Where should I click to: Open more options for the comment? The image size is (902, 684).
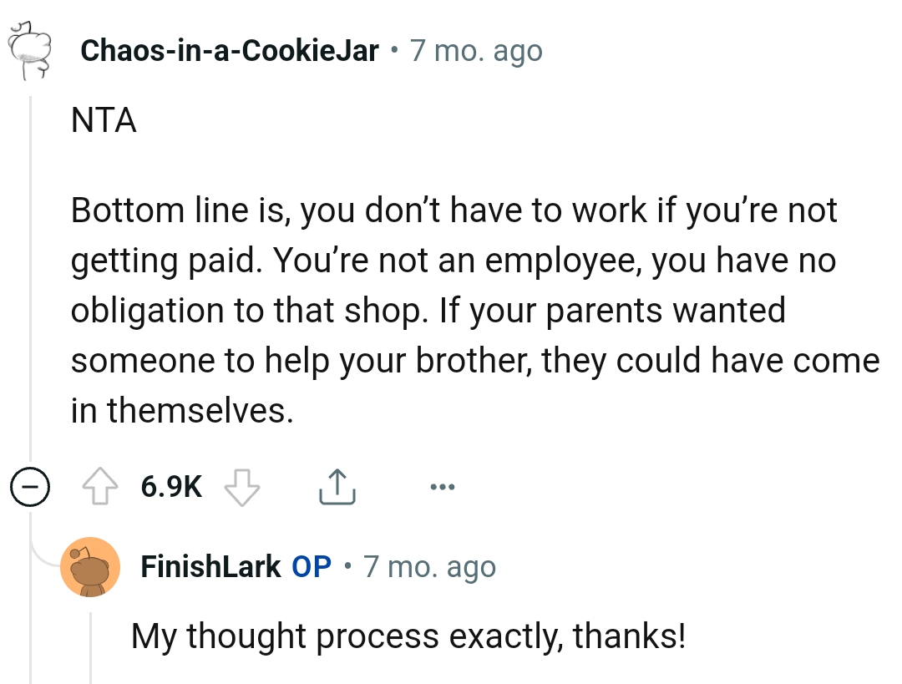(x=443, y=486)
